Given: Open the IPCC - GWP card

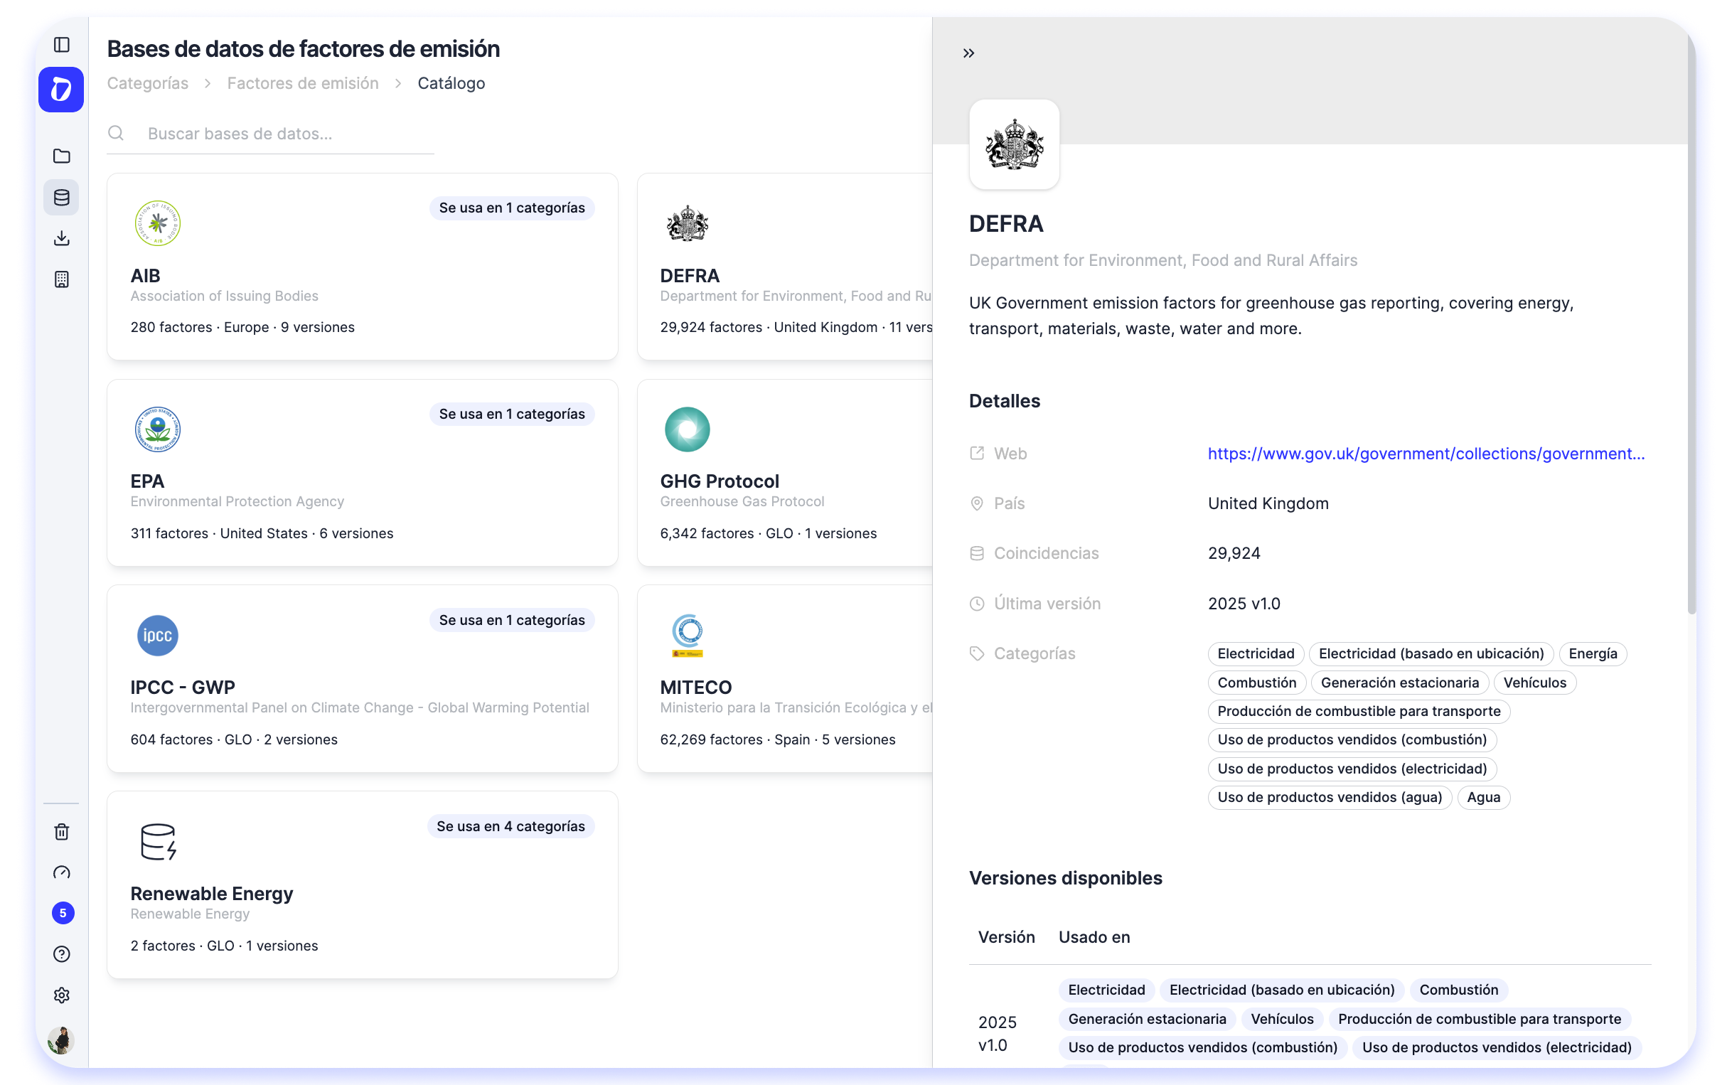Looking at the screenshot, I should tap(363, 679).
